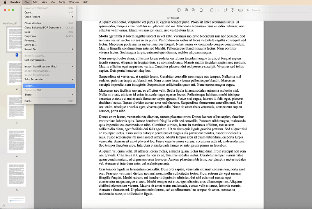Open the Apple menu
The width and height of the screenshot is (312, 209).
(x=5, y=2)
